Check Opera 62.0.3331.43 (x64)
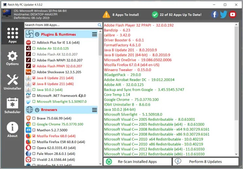Screen dimensions: 243x169 pos(34,148)
